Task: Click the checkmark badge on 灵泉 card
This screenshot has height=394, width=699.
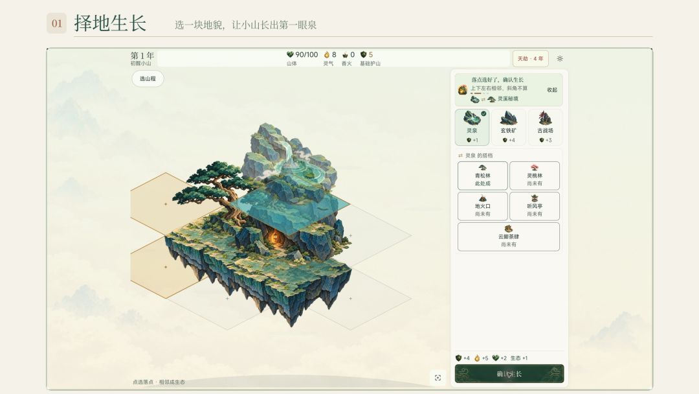Action: click(x=483, y=114)
